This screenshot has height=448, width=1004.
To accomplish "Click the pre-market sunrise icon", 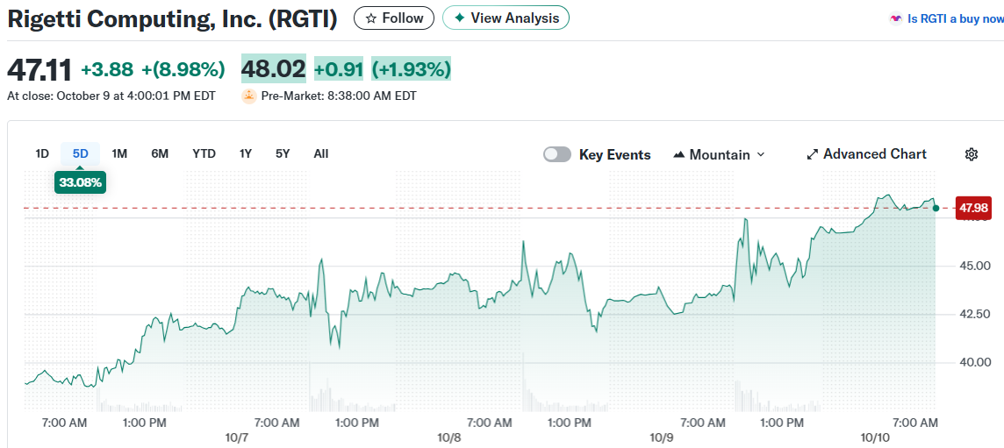I will pos(249,96).
